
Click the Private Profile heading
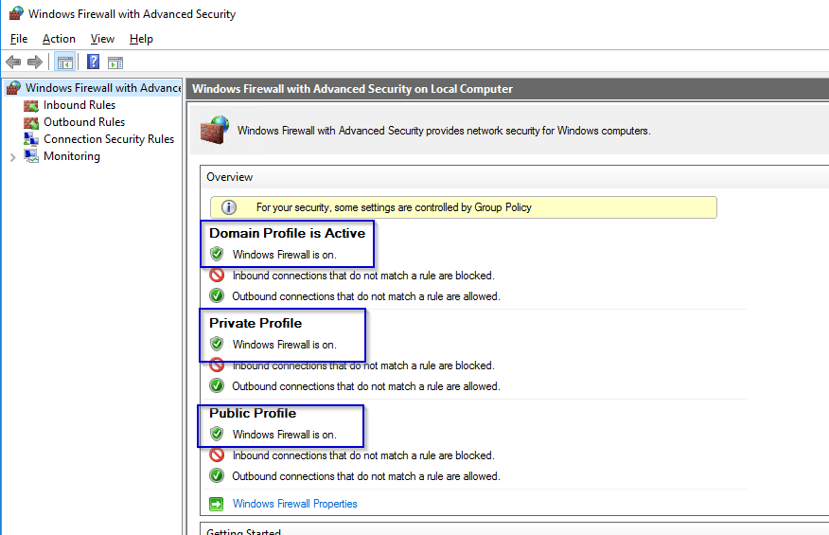pyautogui.click(x=256, y=323)
